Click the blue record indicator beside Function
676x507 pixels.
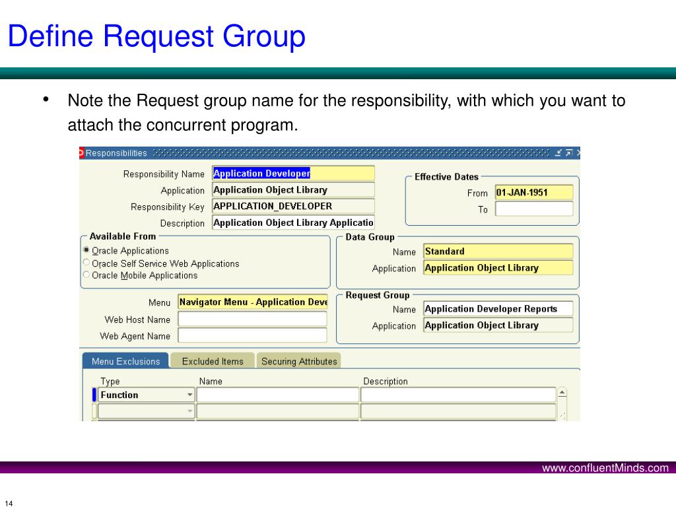[x=94, y=395]
